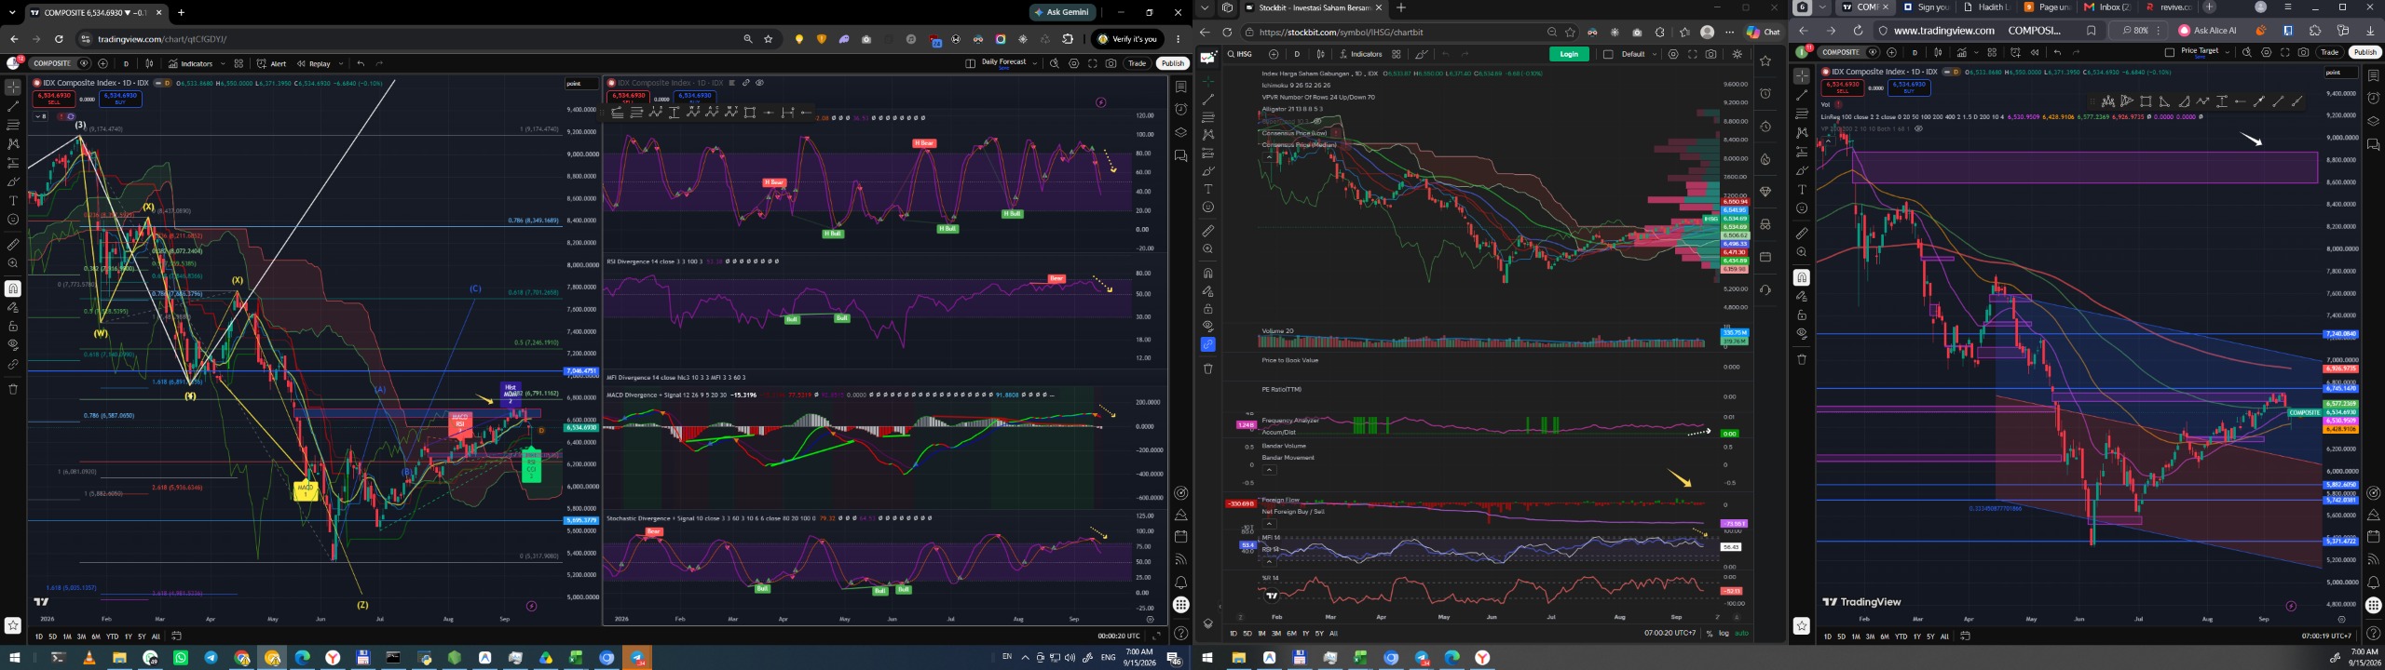
Task: Expand Replay dropdown arrow in left TradingView window
Action: [x=341, y=64]
